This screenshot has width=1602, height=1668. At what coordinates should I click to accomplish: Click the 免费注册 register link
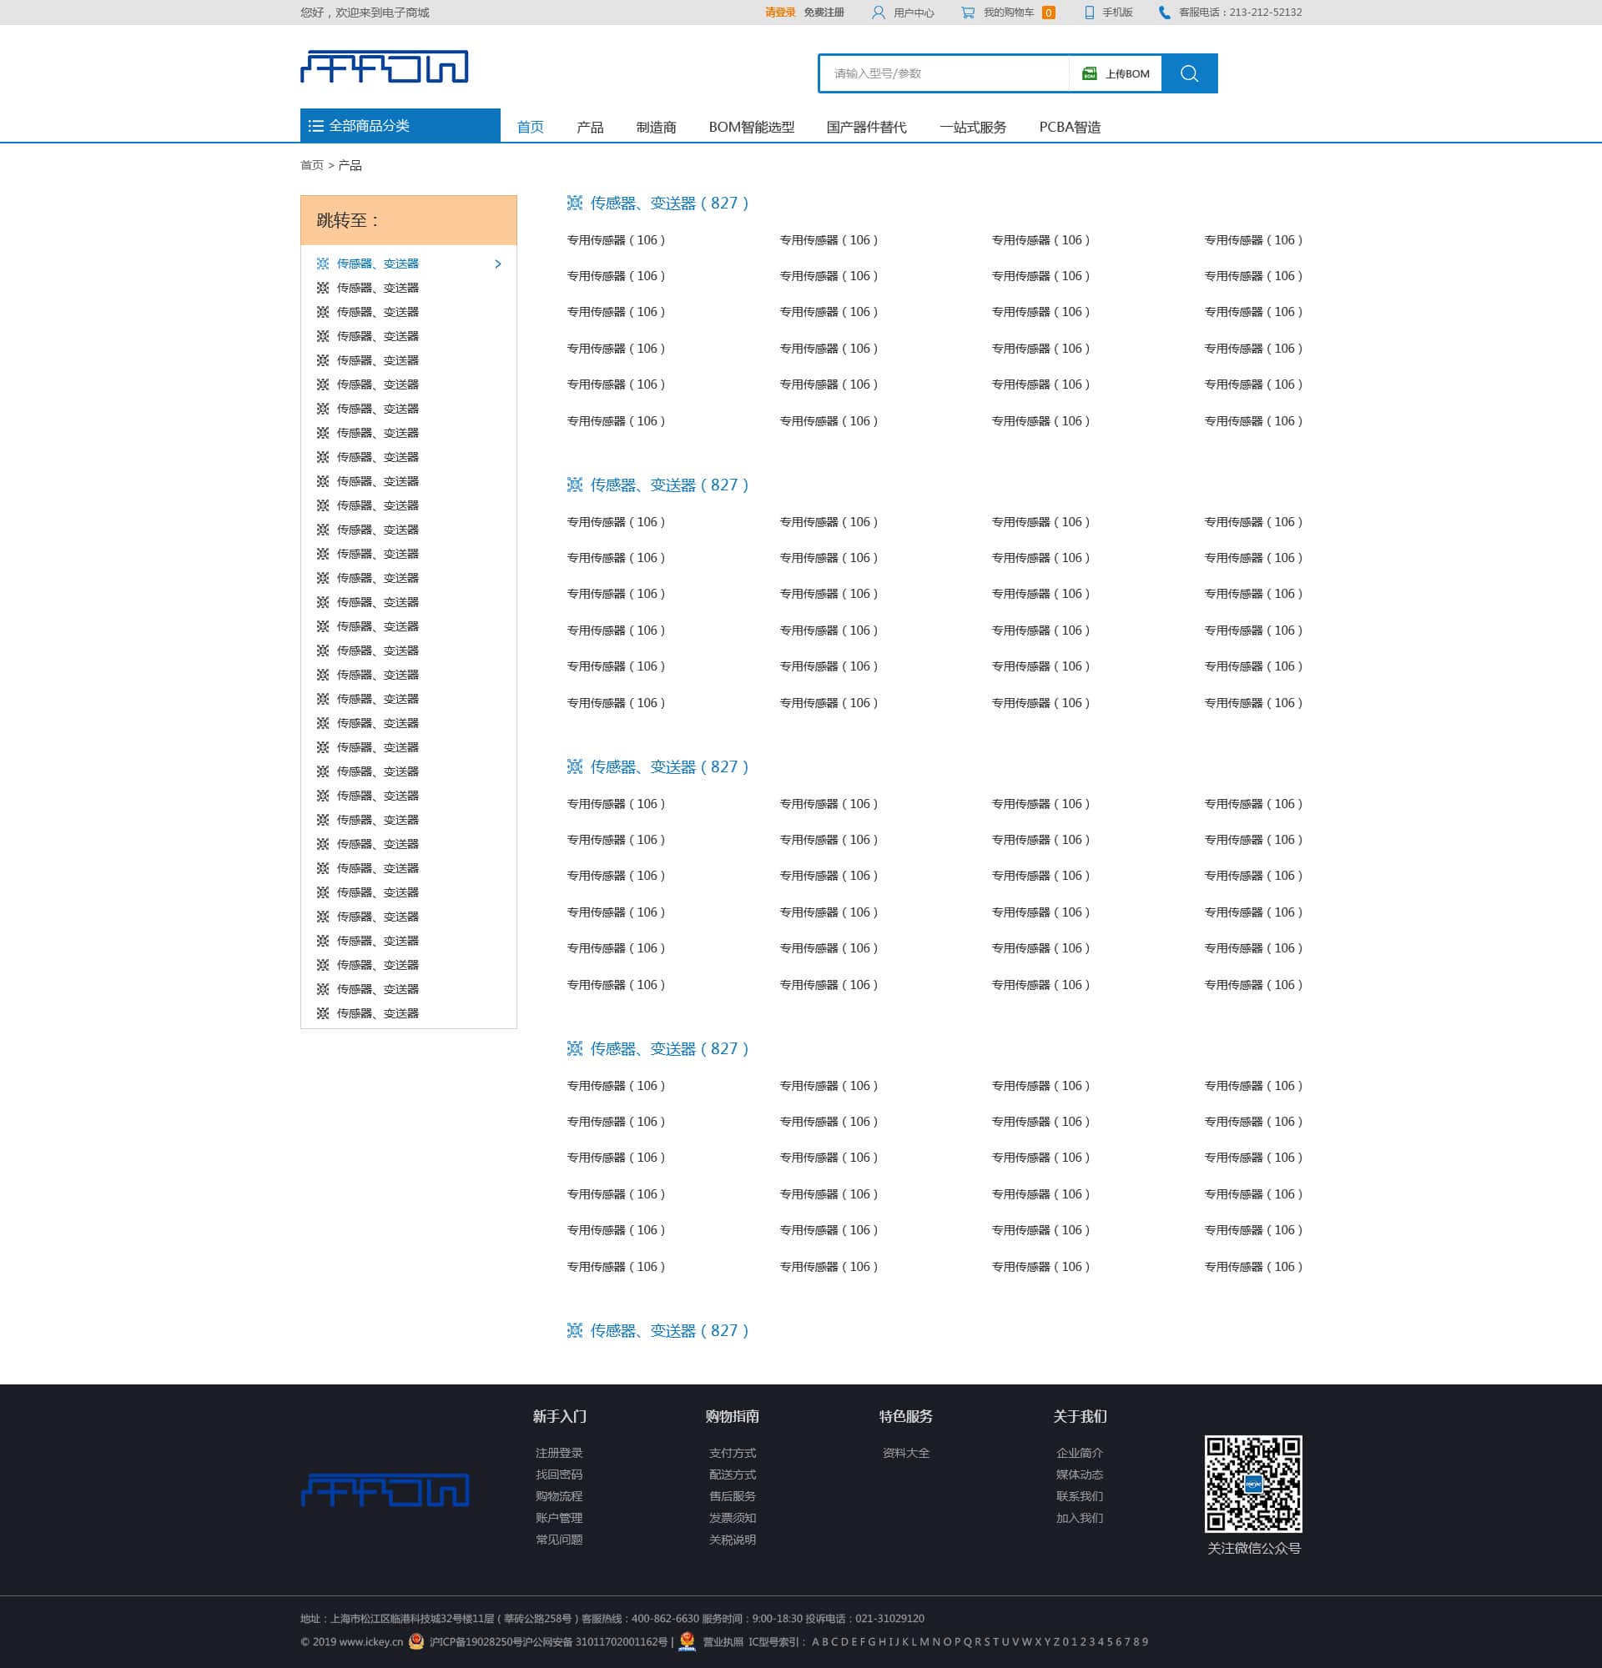pos(824,12)
